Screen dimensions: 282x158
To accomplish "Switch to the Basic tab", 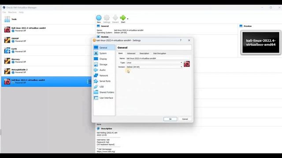I will [120, 54].
